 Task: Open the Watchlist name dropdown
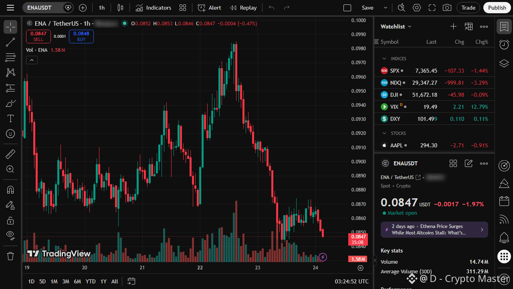(396, 26)
